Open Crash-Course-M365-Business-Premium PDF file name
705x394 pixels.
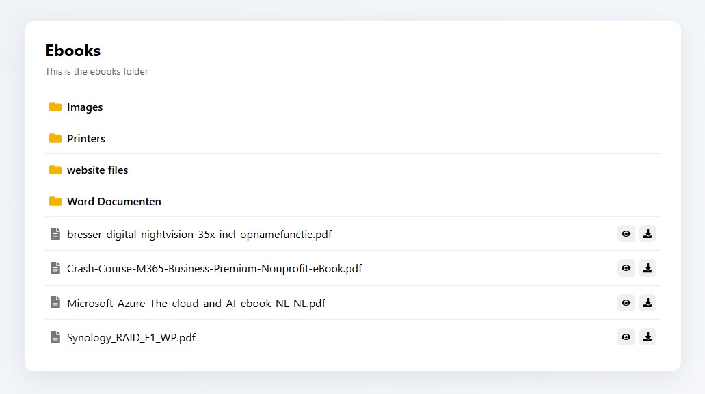point(214,269)
